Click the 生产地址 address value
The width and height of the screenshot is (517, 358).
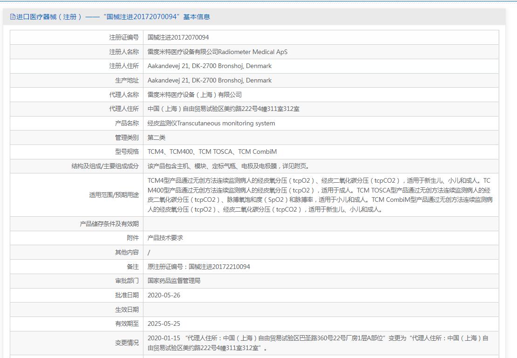209,81
